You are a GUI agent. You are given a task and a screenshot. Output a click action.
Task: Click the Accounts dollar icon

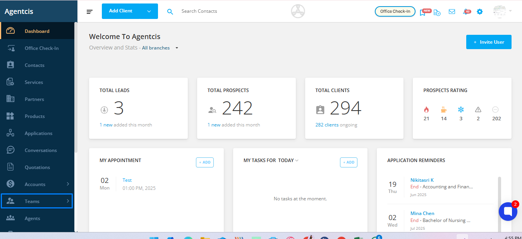pos(10,184)
